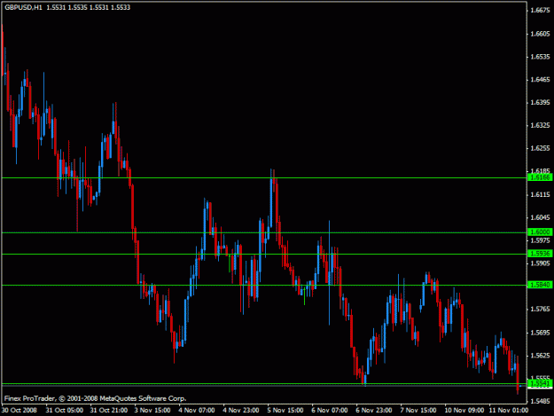Click the 3 Nov 15:00 time label
Viewport: 554px width, 416px height.
(x=152, y=411)
